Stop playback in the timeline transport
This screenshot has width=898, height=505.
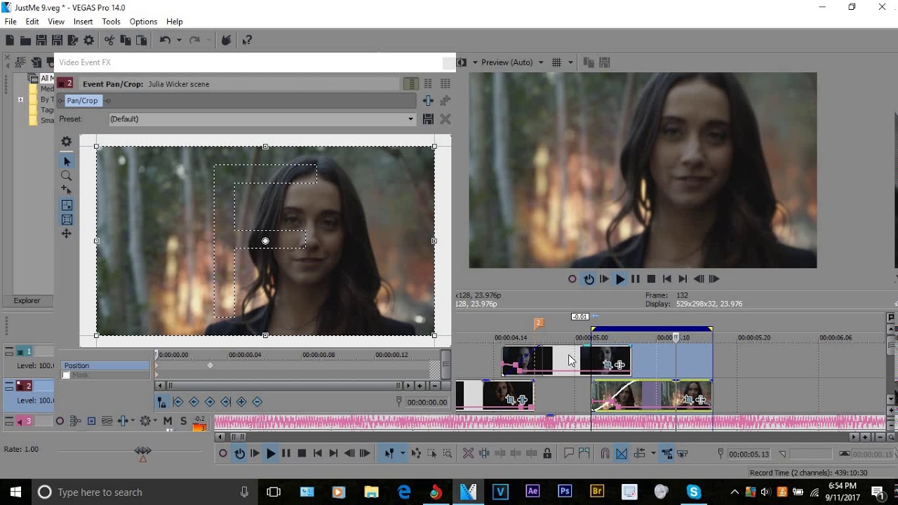pyautogui.click(x=302, y=454)
